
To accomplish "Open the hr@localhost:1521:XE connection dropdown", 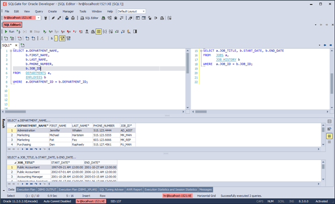I will (x=38, y=18).
